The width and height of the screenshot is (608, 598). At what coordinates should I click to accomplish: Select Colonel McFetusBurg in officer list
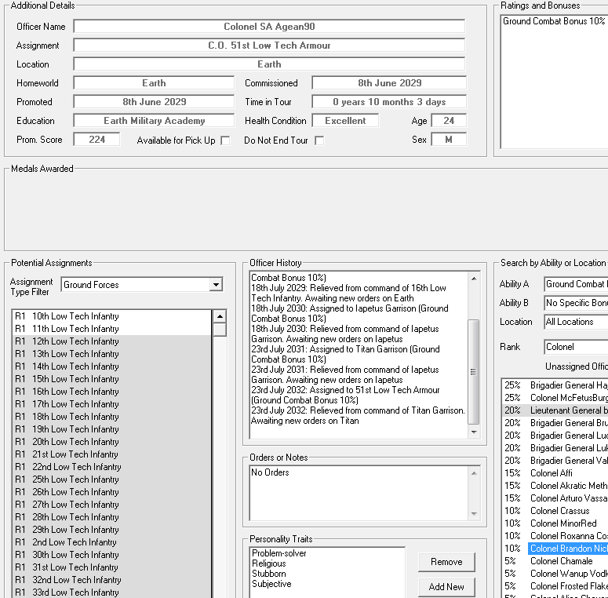(555, 398)
